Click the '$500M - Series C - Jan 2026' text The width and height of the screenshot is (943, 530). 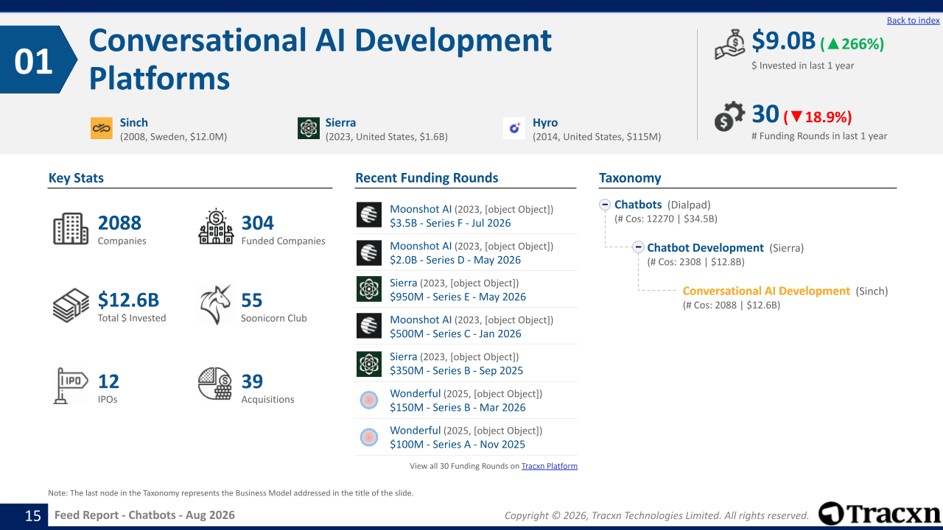pos(455,333)
